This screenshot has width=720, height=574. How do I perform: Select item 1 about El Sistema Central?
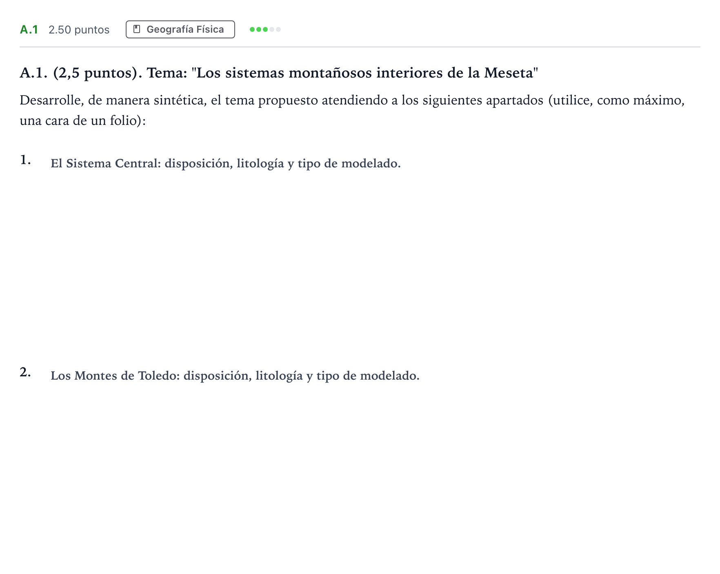point(226,163)
